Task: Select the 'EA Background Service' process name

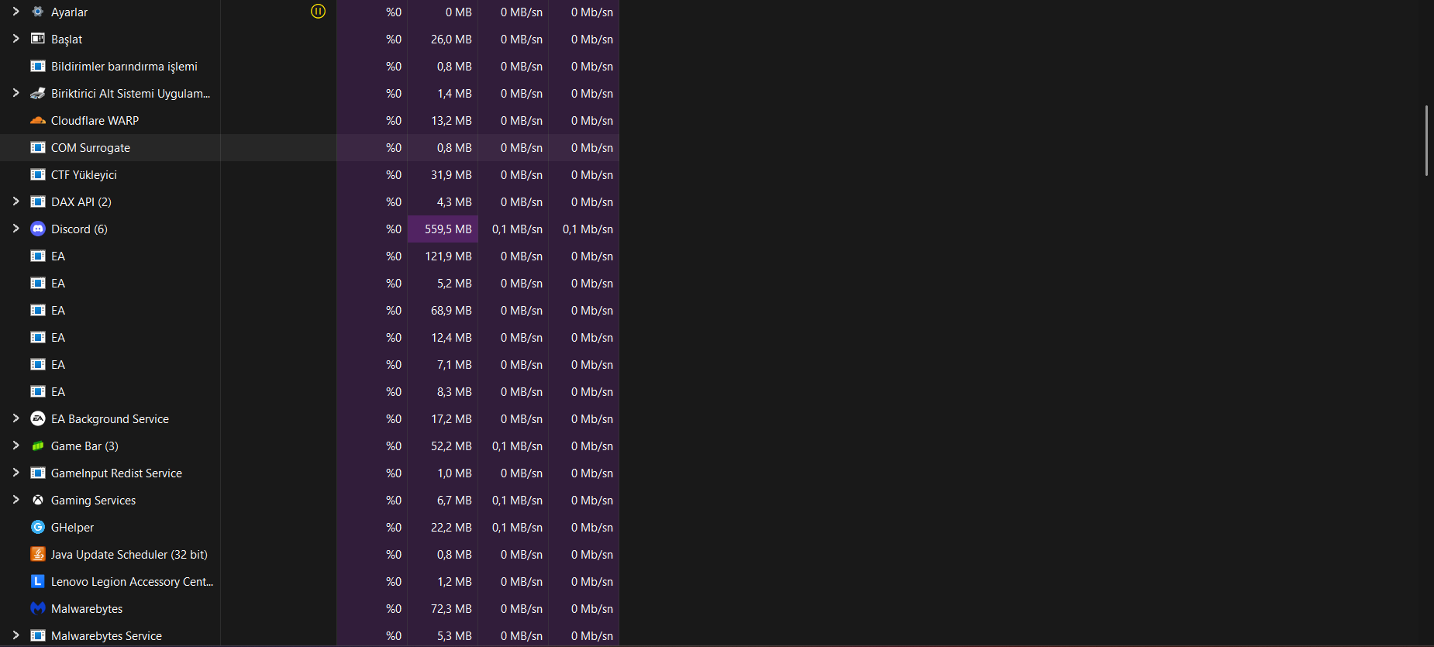Action: [110, 419]
